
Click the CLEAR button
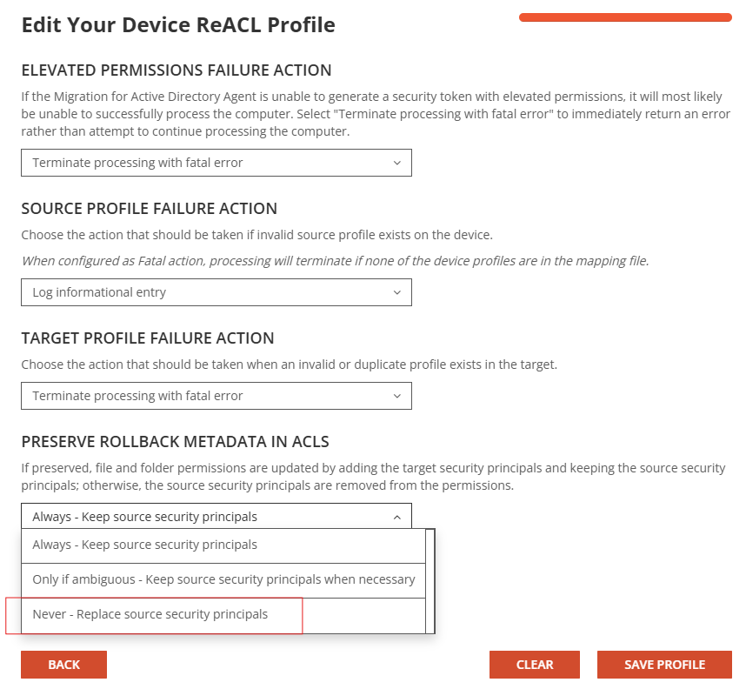(534, 664)
